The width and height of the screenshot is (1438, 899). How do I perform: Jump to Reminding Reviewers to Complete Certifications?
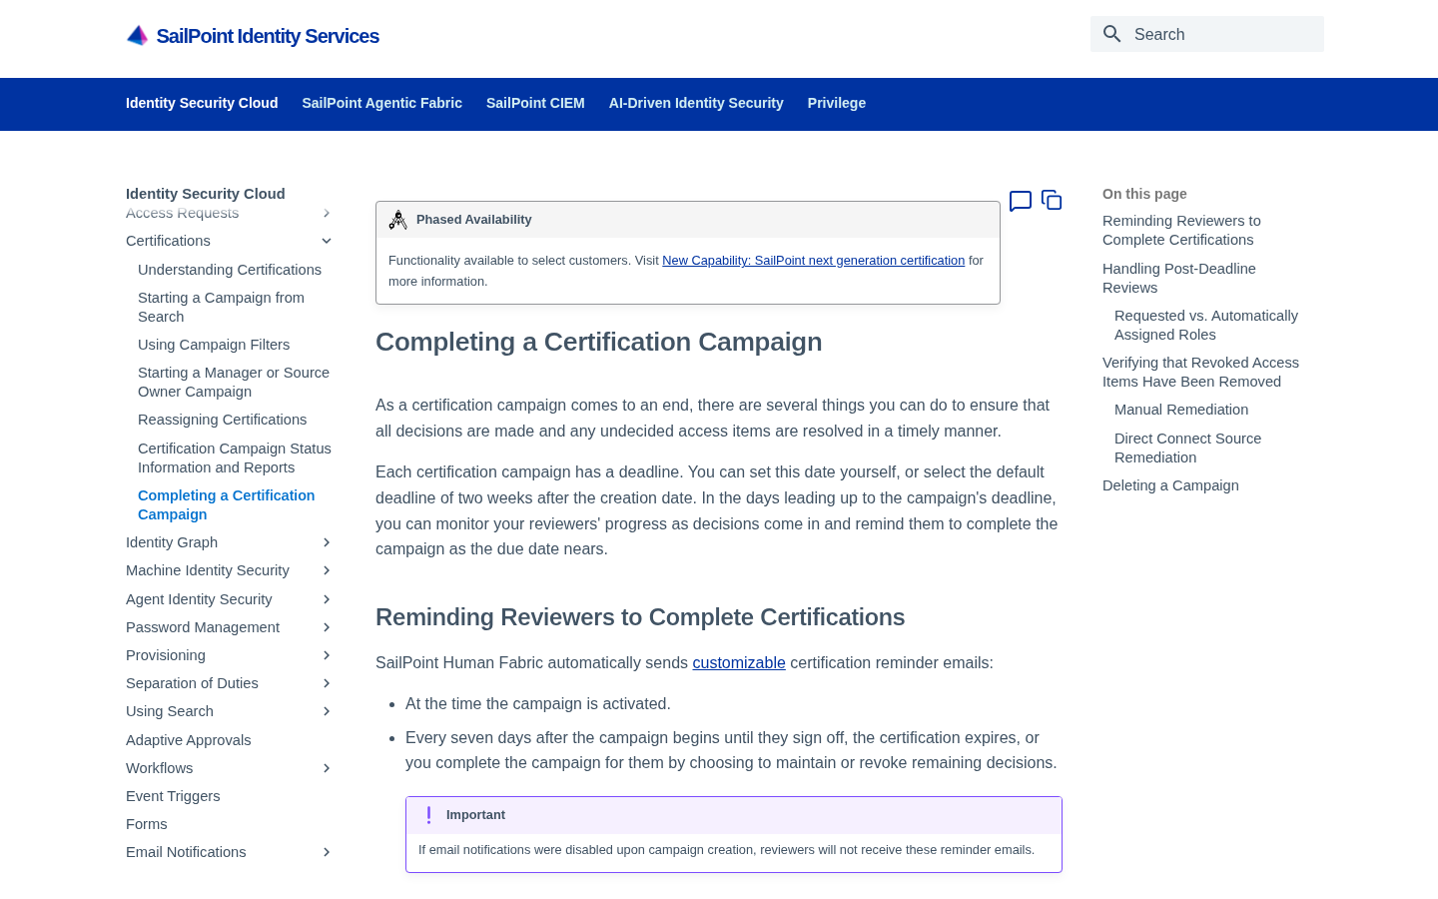click(1181, 230)
